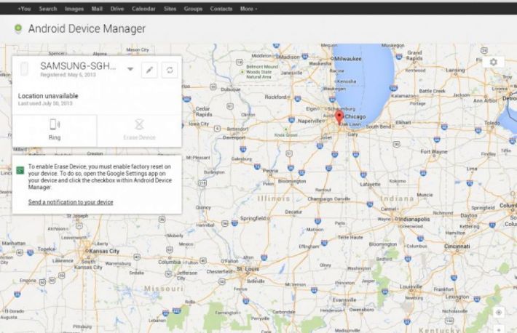Screen dimensions: 517x333
Task: Click 'Send a notification to your device' link
Action: 71,202
